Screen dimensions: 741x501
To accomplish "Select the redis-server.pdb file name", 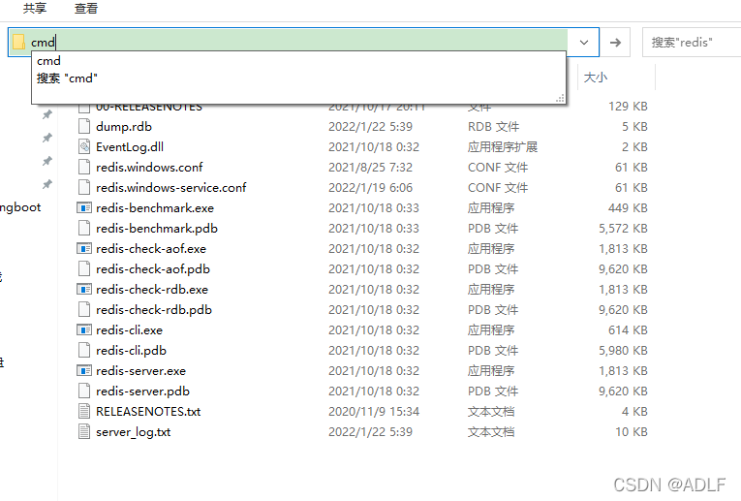I will click(142, 391).
